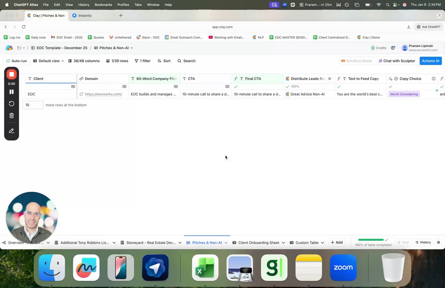The height and width of the screenshot is (288, 445).
Task: Click table completion progress bar
Action: (371, 240)
